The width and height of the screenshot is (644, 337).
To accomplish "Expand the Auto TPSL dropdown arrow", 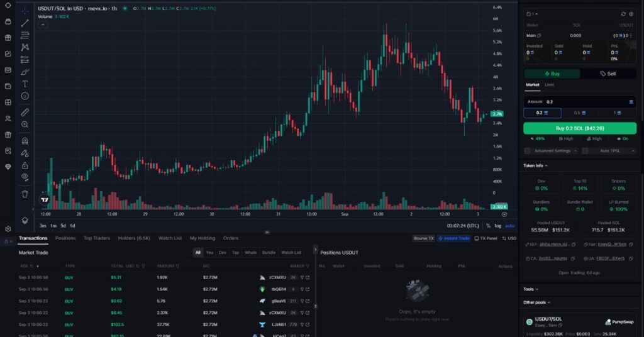I will point(633,151).
